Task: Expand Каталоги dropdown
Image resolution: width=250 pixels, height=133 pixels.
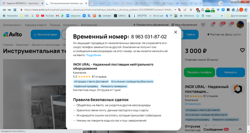Action: (70, 25)
